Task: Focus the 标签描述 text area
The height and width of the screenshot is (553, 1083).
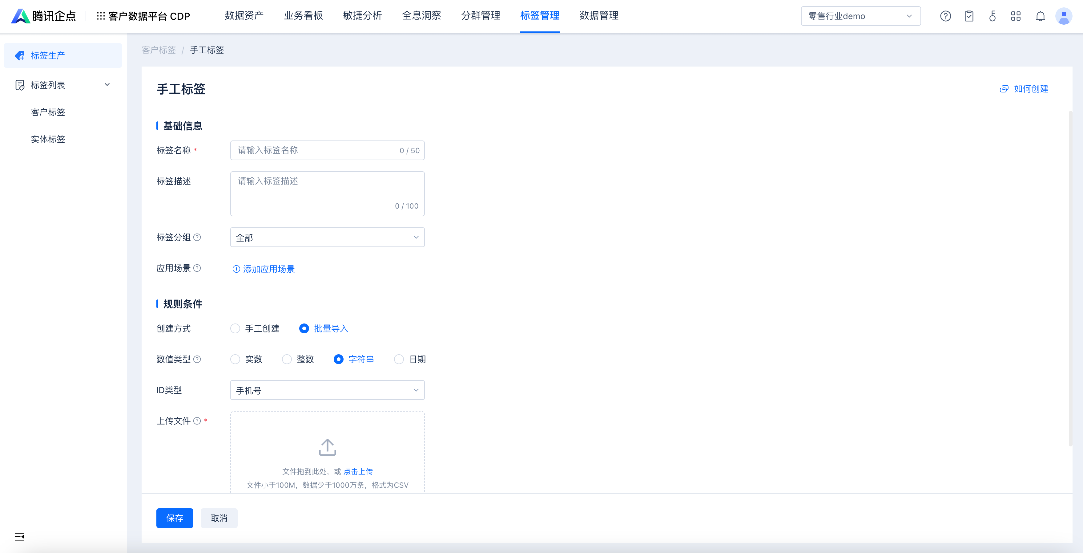Action: (x=327, y=193)
